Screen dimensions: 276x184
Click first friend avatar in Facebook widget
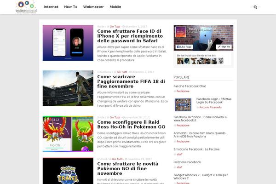180,61
